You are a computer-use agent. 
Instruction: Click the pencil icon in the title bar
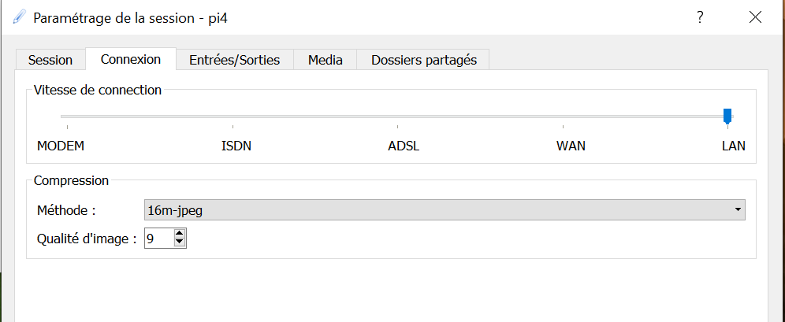click(x=19, y=17)
